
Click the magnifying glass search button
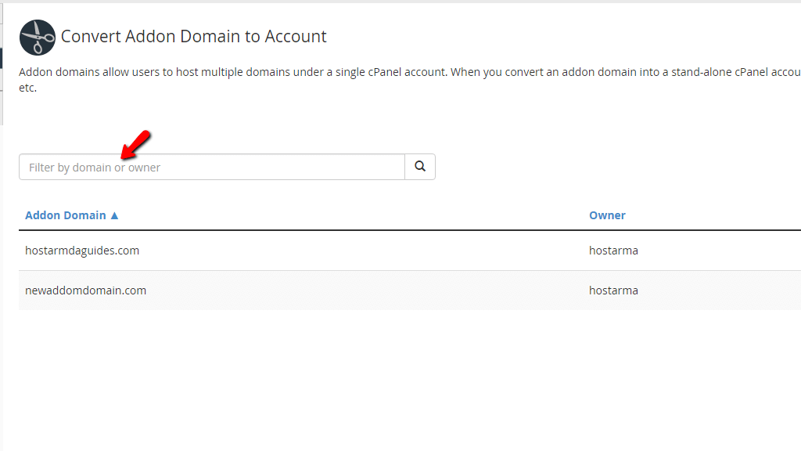420,167
